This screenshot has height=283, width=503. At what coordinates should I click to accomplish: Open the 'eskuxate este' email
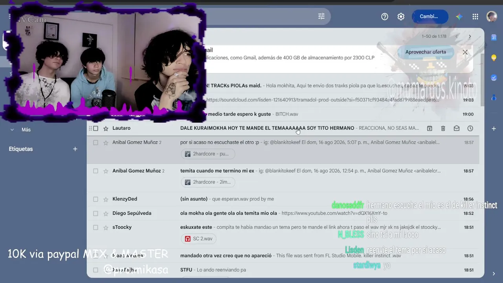(283, 234)
